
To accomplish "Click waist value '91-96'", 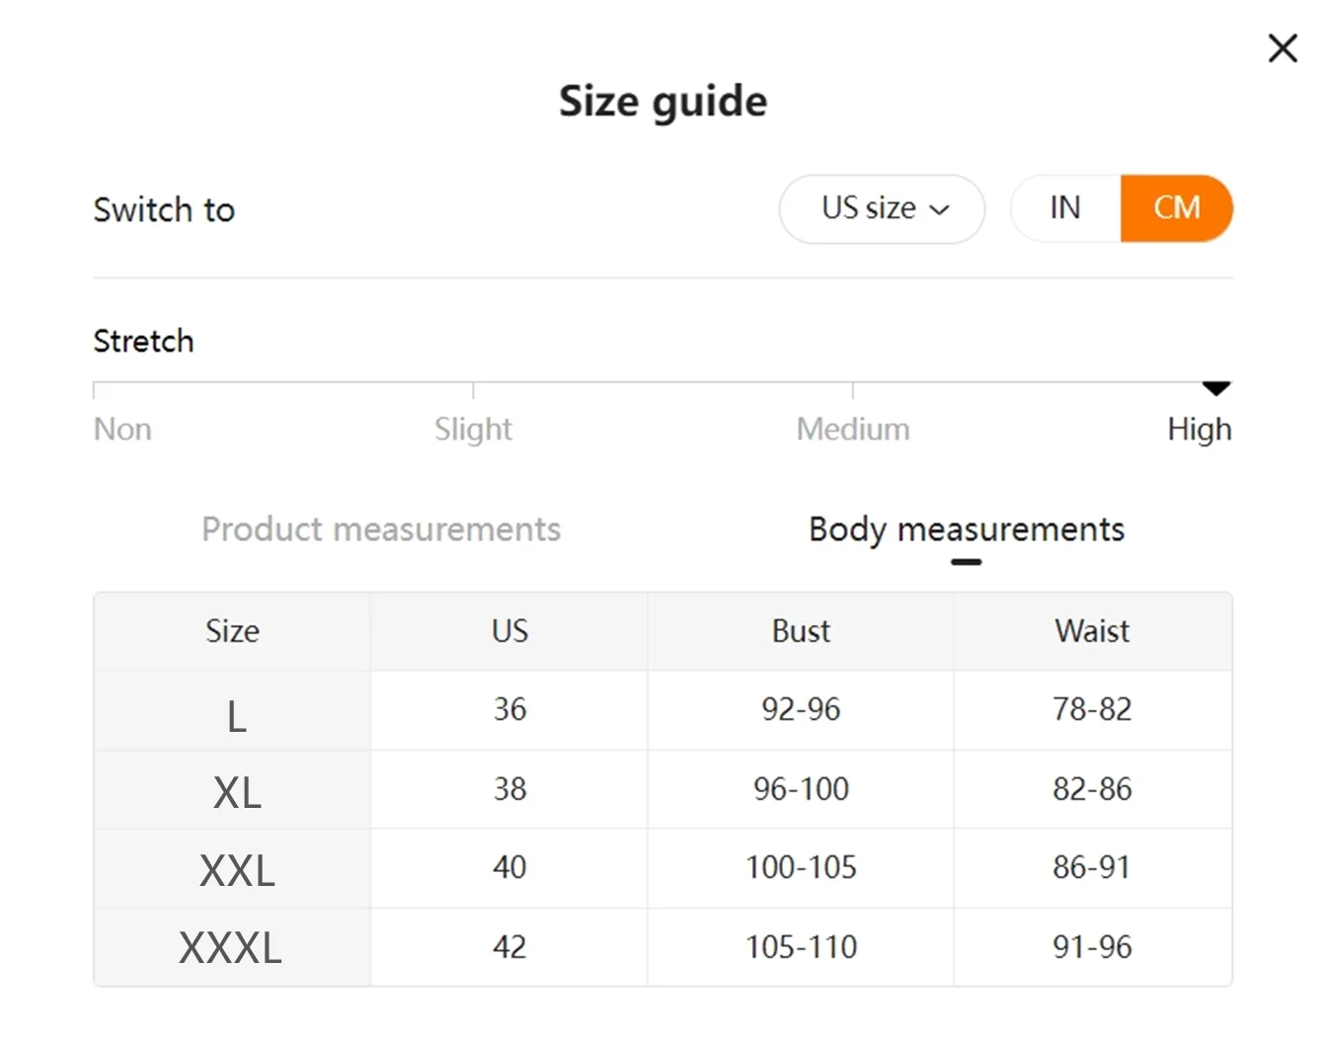I will click(1092, 947).
